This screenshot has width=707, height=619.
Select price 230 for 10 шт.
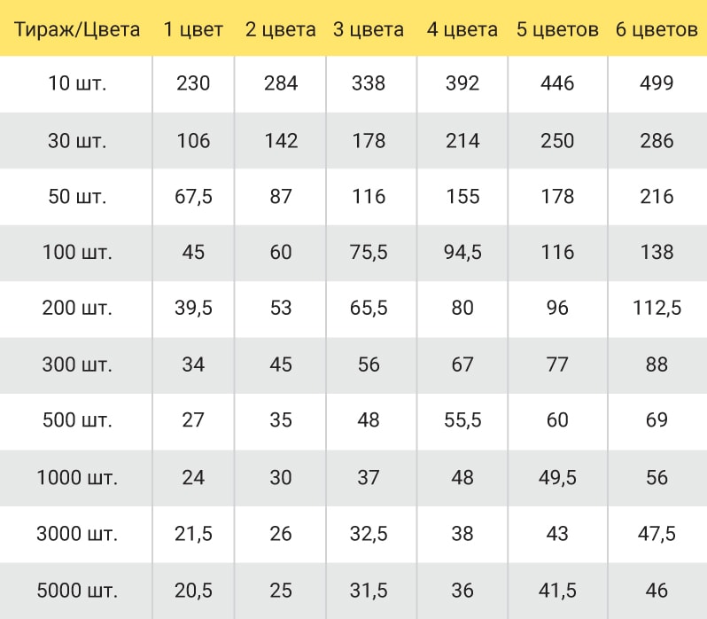pyautogui.click(x=193, y=83)
